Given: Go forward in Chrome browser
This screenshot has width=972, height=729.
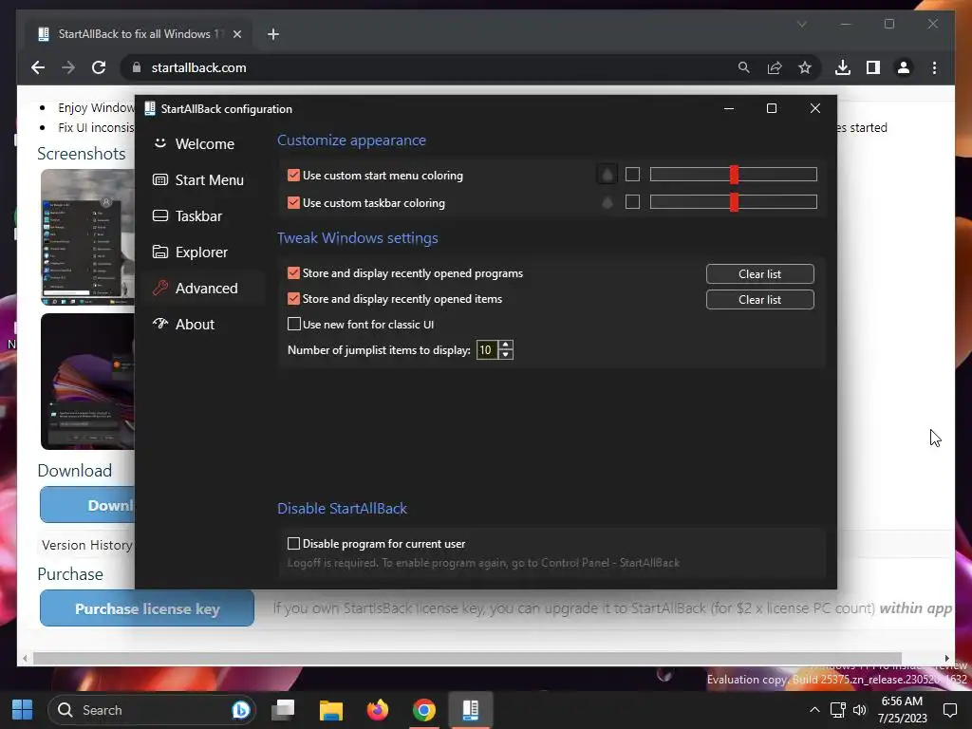Looking at the screenshot, I should [68, 67].
